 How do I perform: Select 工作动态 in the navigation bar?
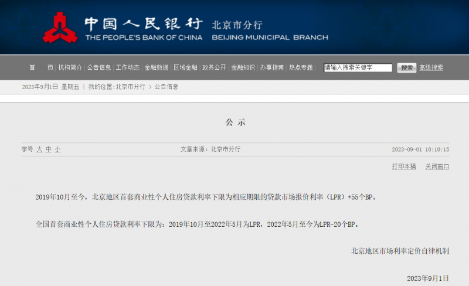click(x=128, y=67)
